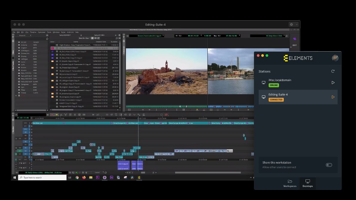The height and width of the screenshot is (200, 356).
Task: Open the yellow ELEMENTS icon in the taskbar
Action: (x=139, y=177)
